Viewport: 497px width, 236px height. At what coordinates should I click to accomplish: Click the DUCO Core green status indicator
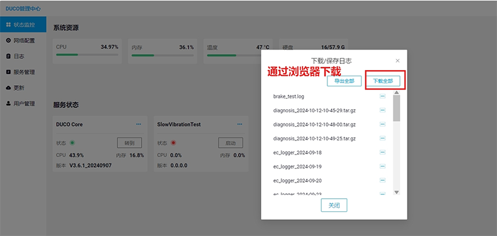point(72,143)
